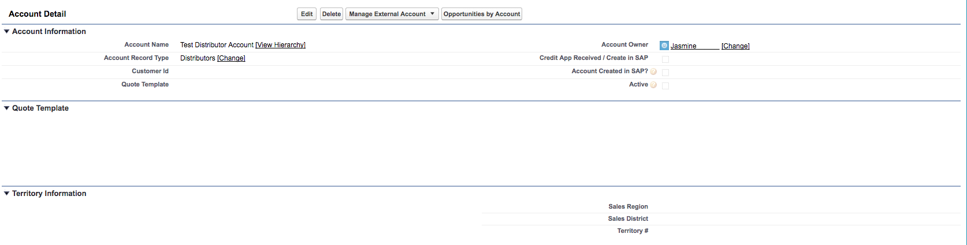Open Opportunities by Account
Screen dimensions: 967x245
482,14
